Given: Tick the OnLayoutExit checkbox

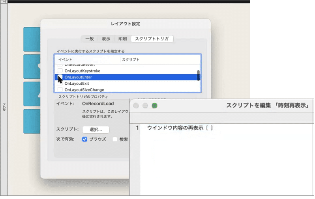Looking at the screenshot, I should pyautogui.click(x=60, y=83).
